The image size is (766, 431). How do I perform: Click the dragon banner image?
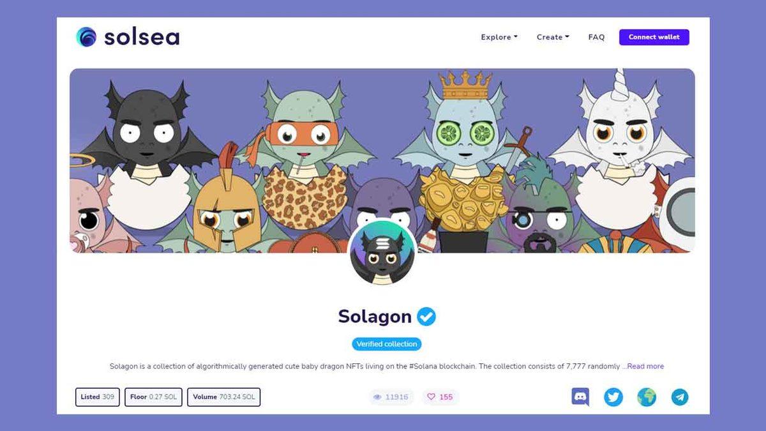[382, 160]
